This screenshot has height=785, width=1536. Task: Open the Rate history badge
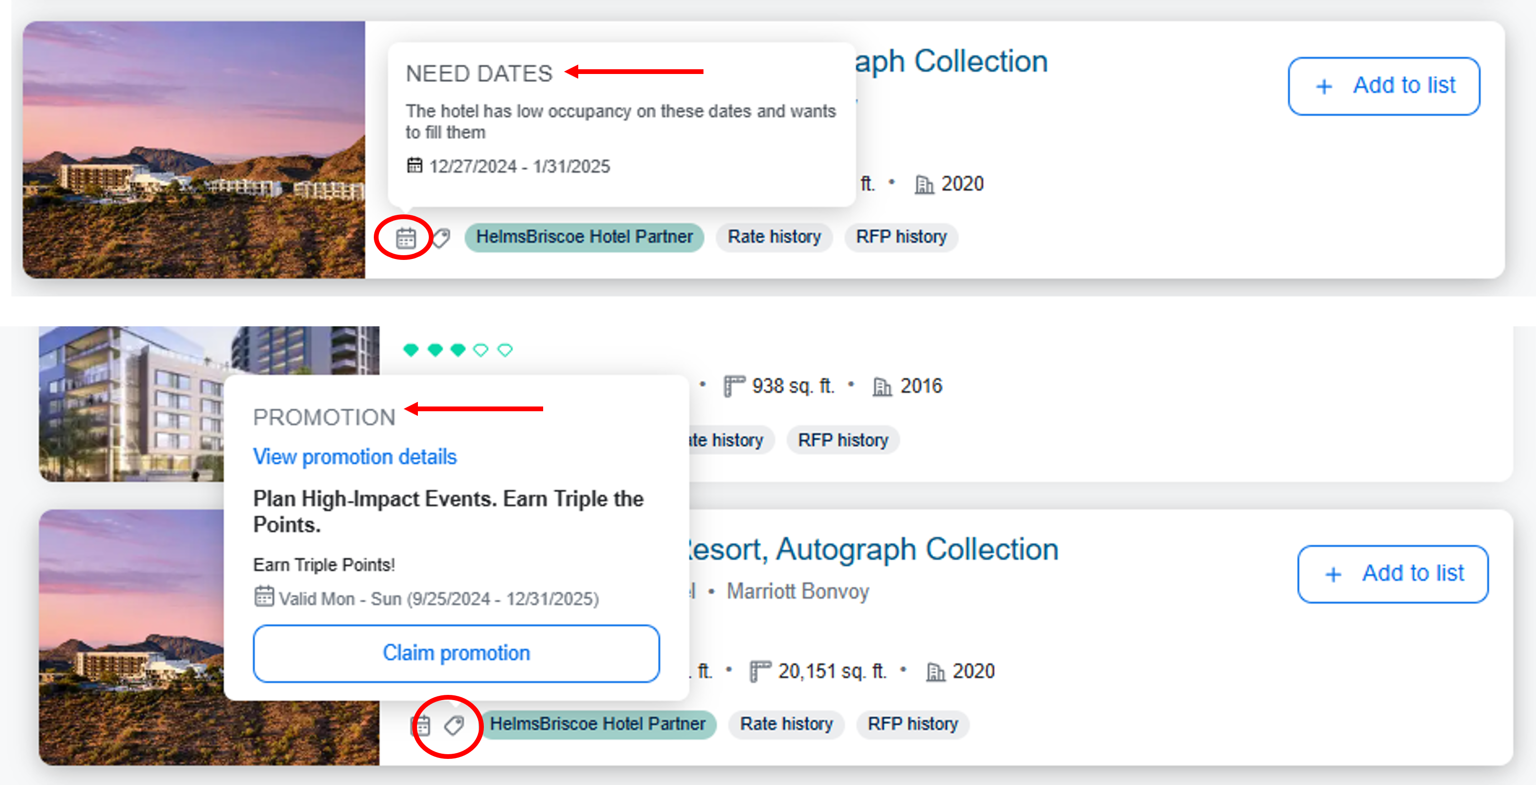[774, 237]
